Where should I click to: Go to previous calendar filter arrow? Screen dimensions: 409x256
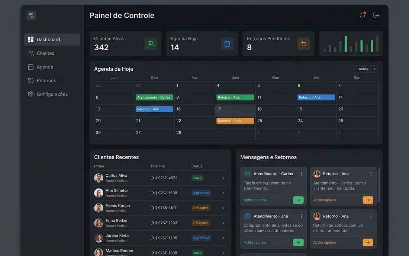[x=354, y=69]
